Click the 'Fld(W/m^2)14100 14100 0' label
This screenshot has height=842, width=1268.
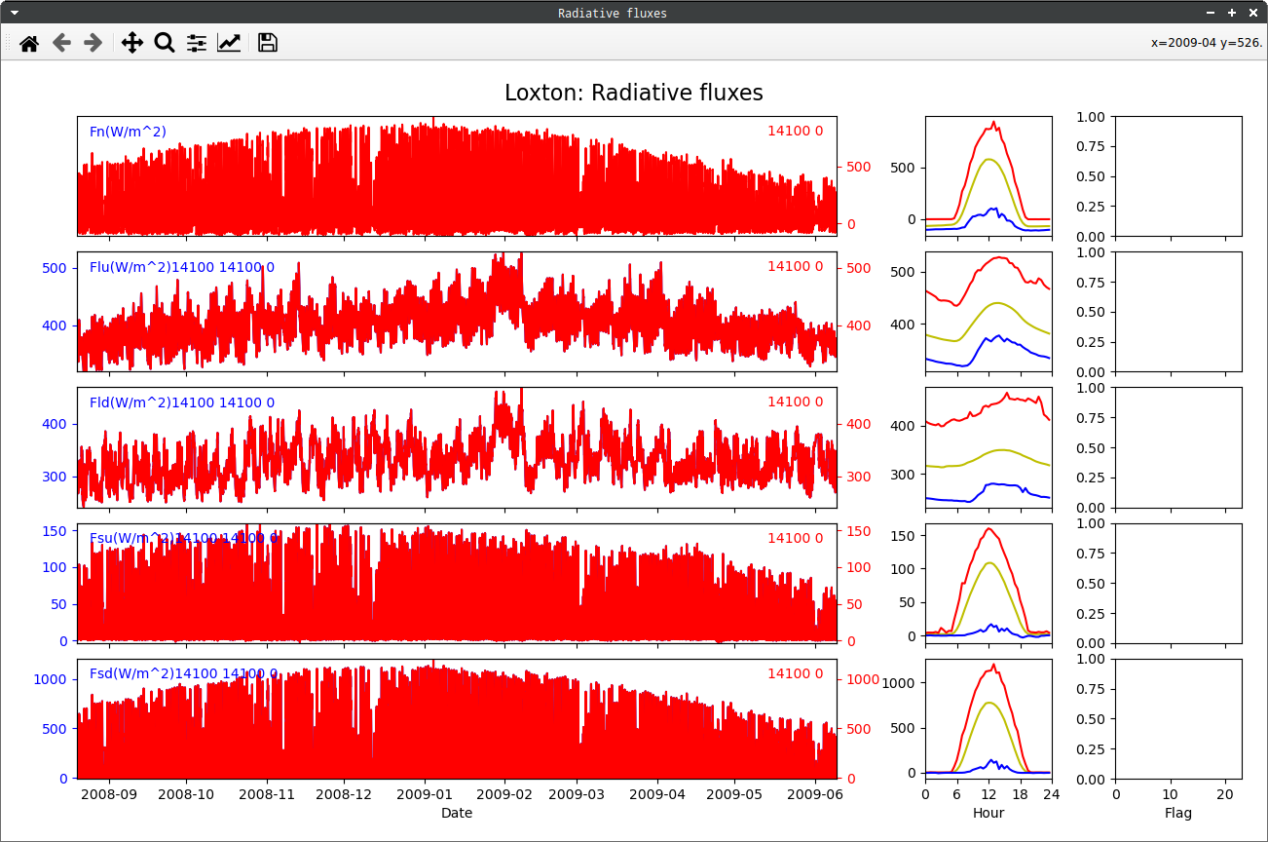coord(182,402)
